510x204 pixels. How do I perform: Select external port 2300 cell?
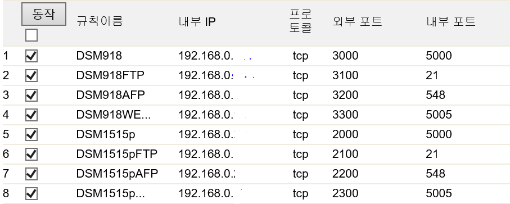345,194
